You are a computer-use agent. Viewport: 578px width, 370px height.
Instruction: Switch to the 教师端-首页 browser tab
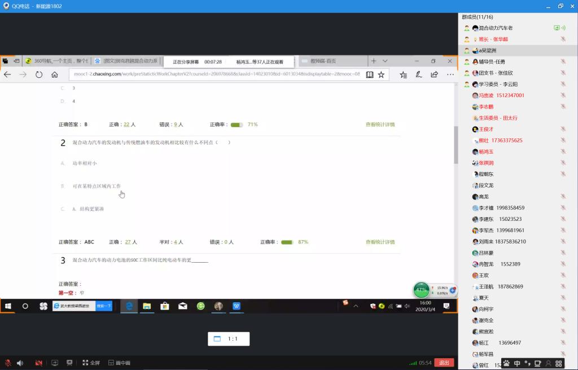pos(327,61)
